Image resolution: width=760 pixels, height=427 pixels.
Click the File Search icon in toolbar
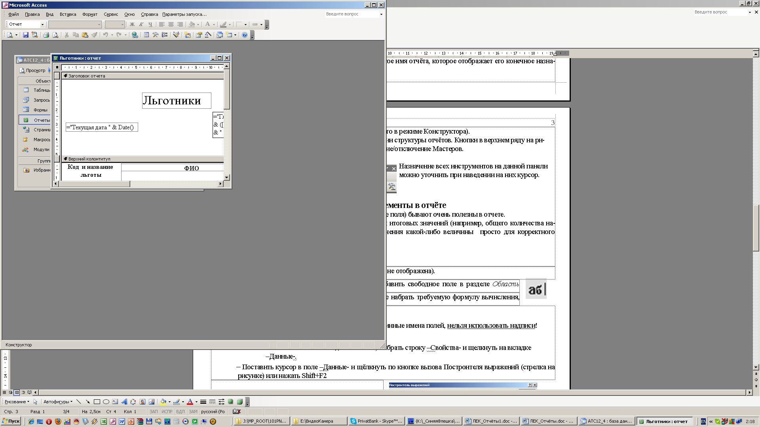35,35
